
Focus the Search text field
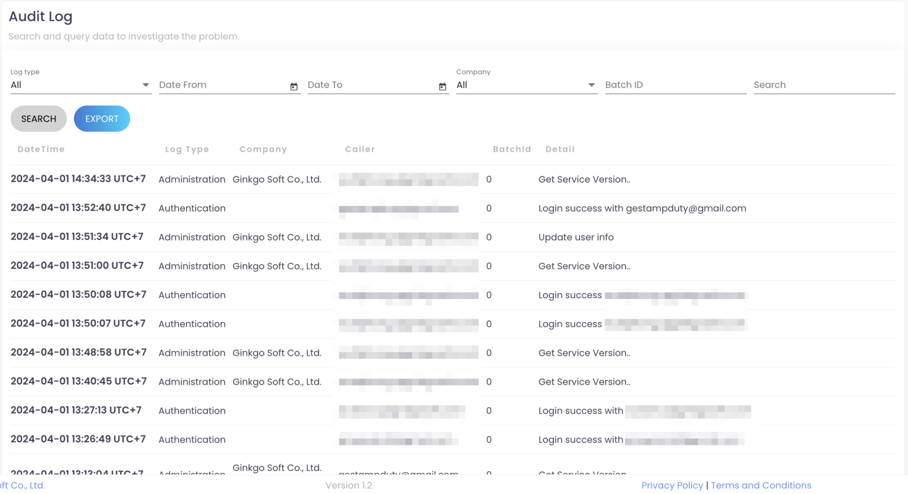click(824, 85)
